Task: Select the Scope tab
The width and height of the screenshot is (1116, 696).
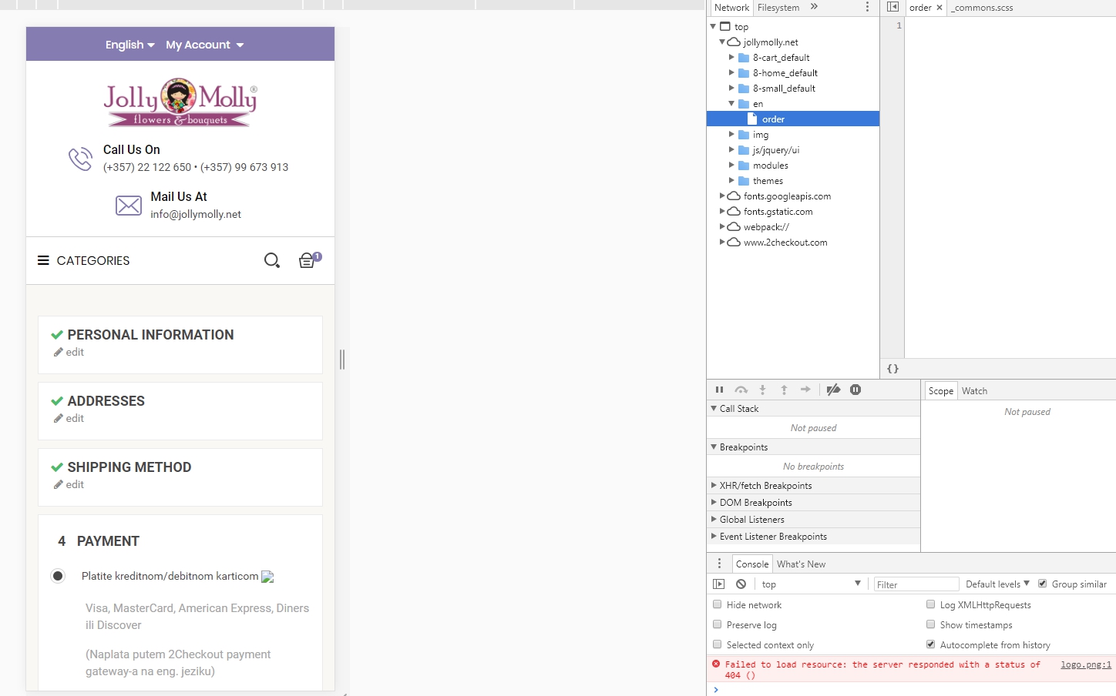Action: [940, 391]
